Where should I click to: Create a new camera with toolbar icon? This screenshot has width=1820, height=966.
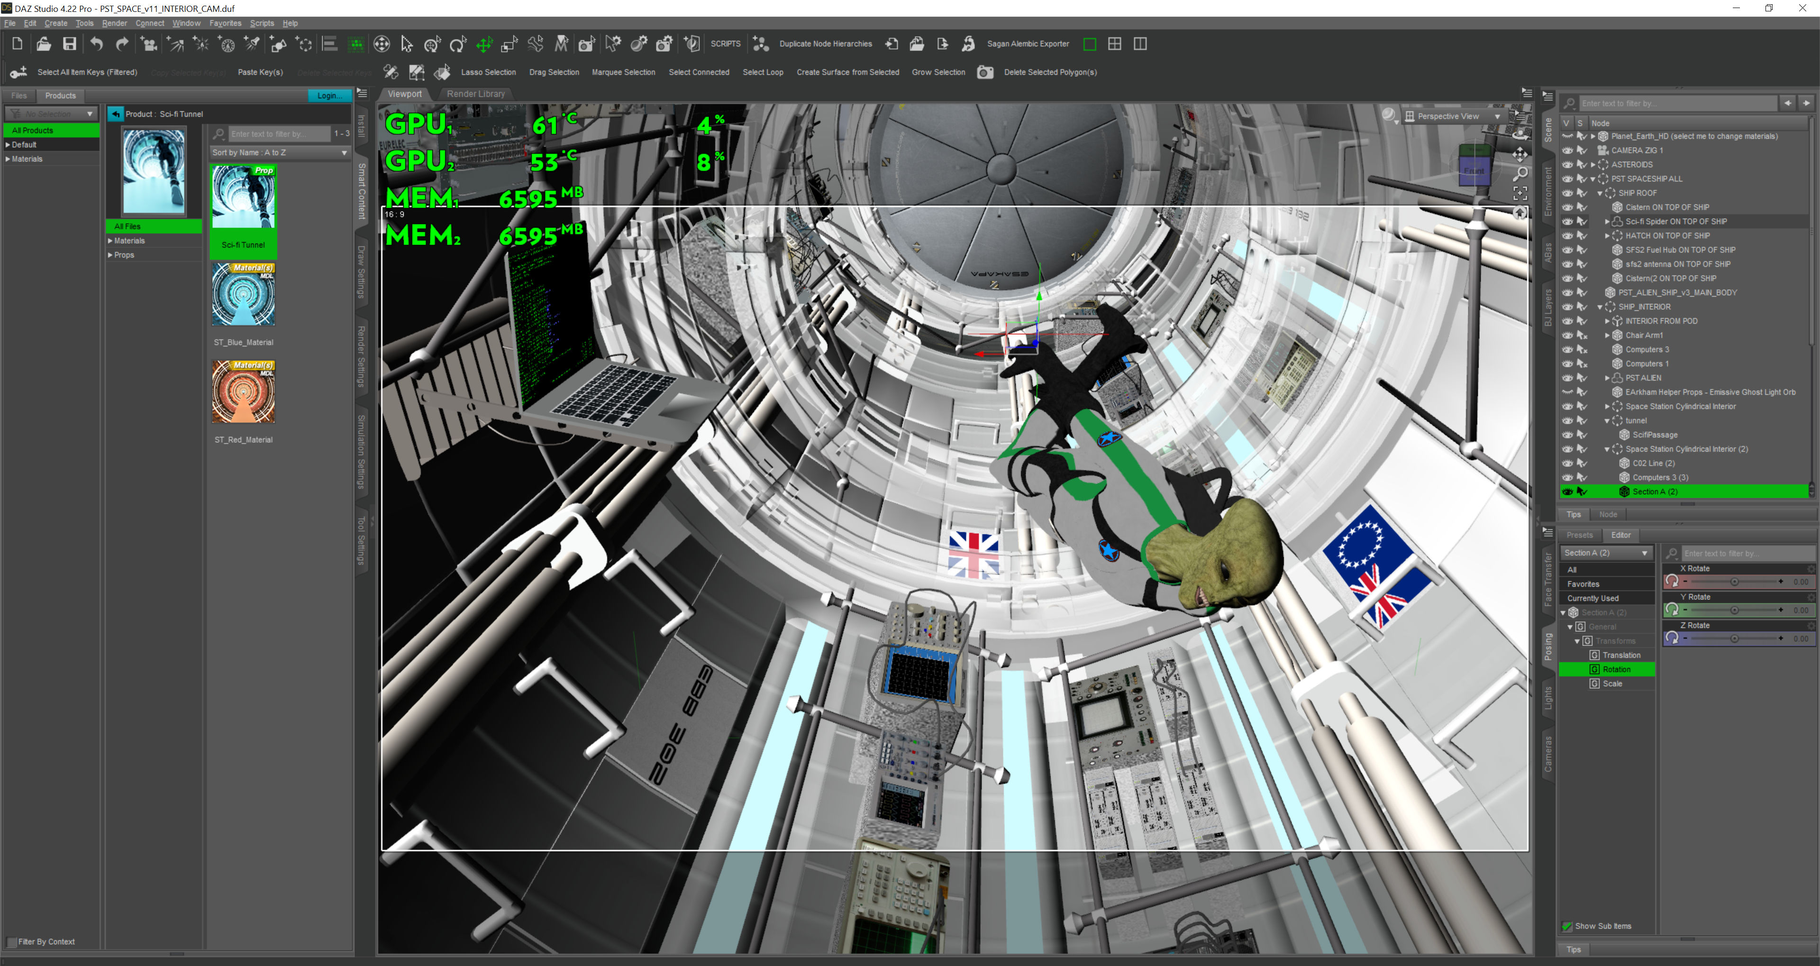[150, 45]
